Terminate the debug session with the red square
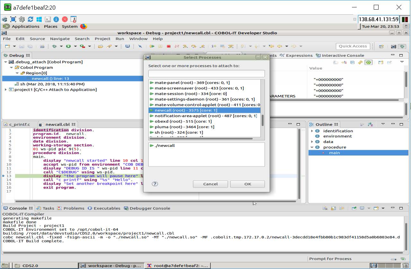411x269 pixels. (x=169, y=46)
